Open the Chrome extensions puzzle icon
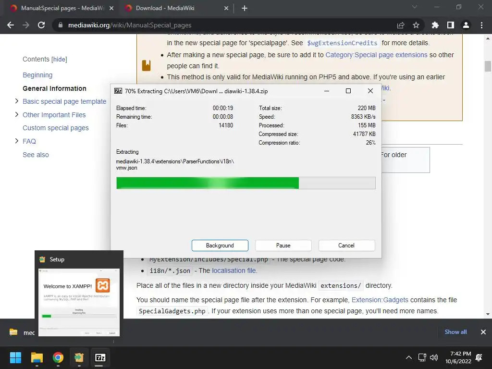The height and width of the screenshot is (369, 492). coord(435,25)
